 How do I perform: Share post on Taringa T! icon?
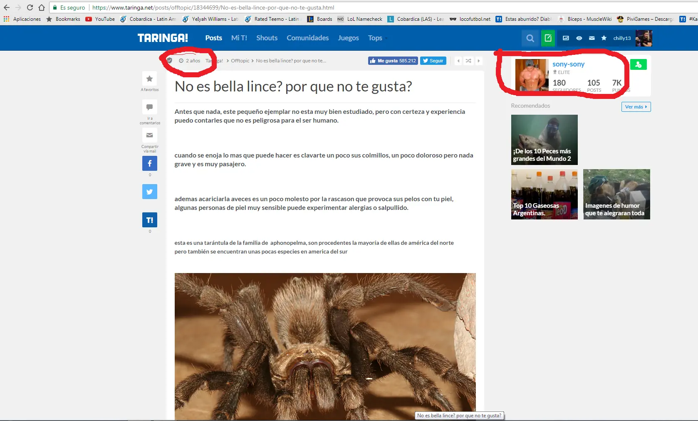tap(150, 220)
